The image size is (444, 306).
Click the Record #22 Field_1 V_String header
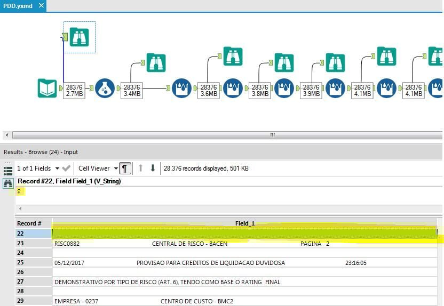[x=69, y=181]
